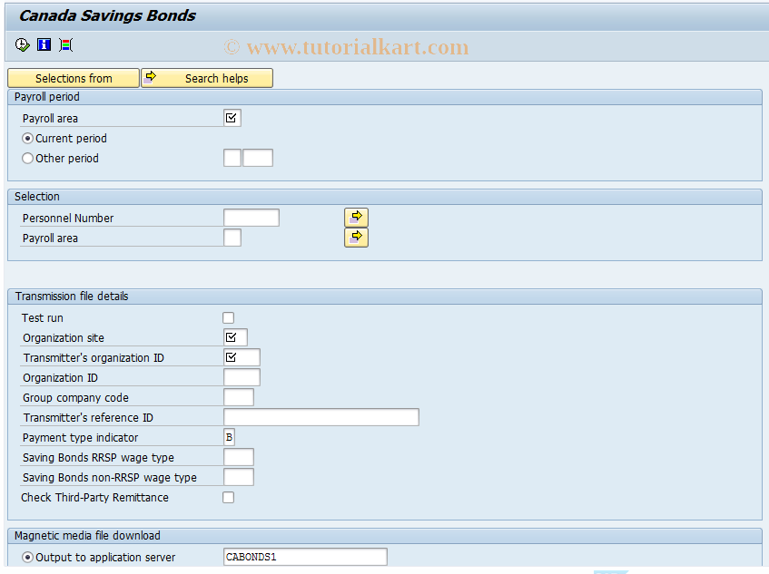Click the Magnetic media file download heading

point(87,536)
